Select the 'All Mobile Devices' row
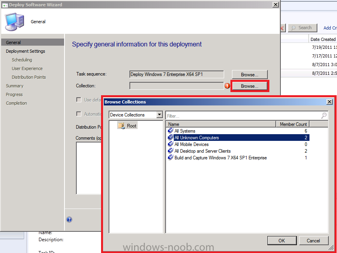The image size is (337, 253). [238, 144]
